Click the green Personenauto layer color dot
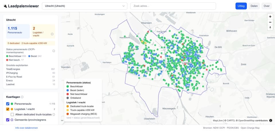 tap(12, 104)
